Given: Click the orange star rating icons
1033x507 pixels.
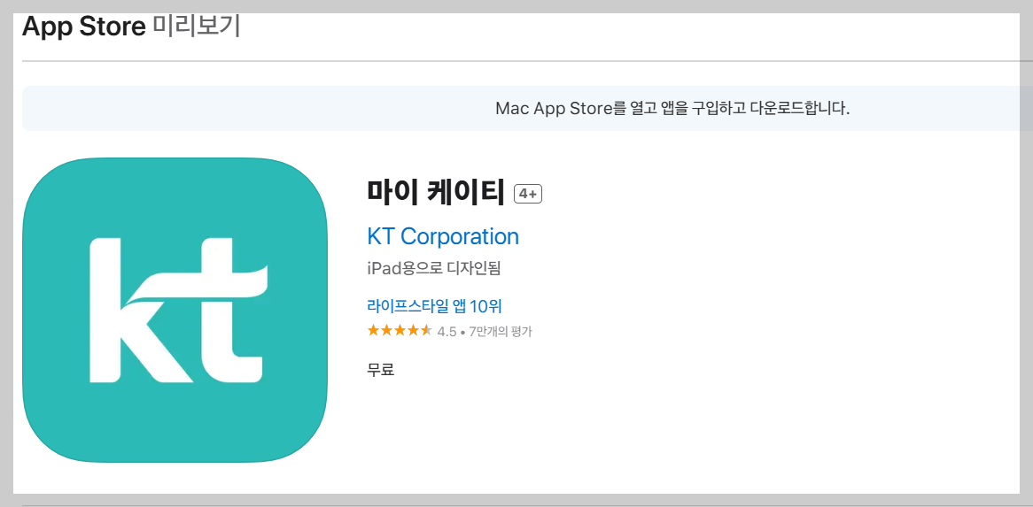Looking at the screenshot, I should 400,331.
